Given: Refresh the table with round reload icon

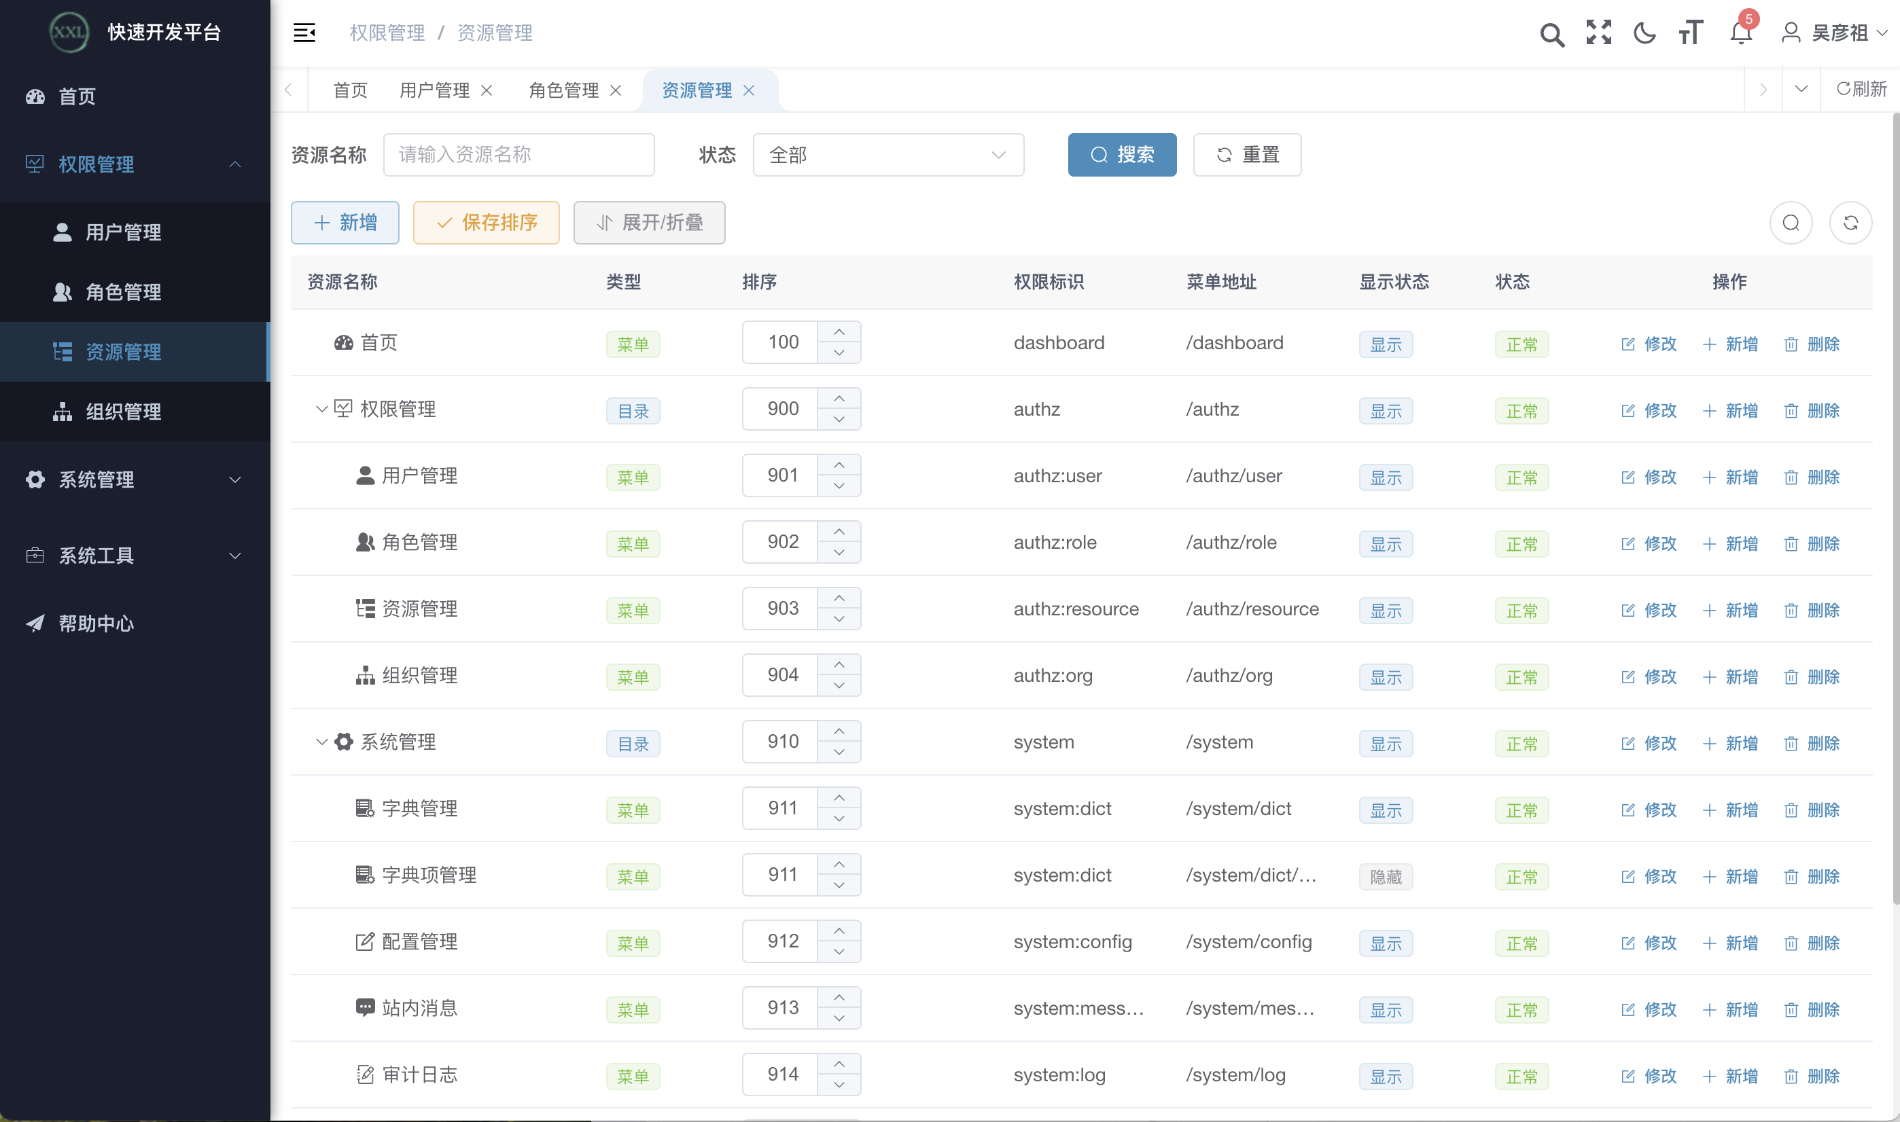Looking at the screenshot, I should pyautogui.click(x=1851, y=222).
